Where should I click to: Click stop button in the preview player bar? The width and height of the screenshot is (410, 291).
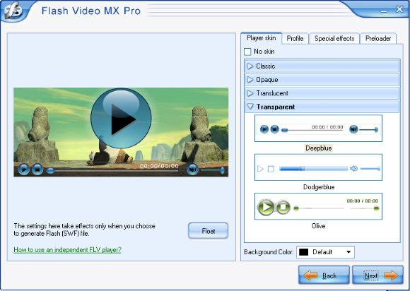point(37,169)
